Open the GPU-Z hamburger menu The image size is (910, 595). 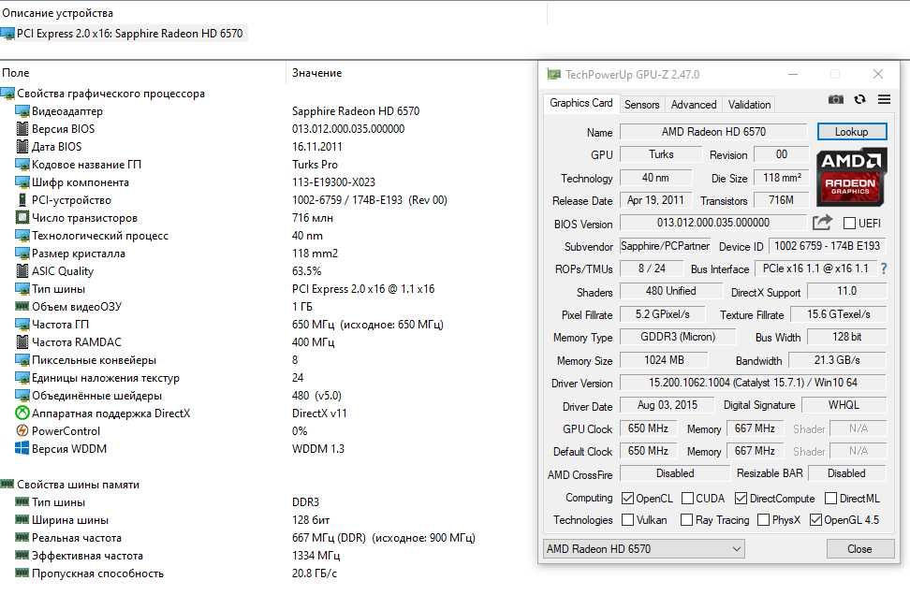pos(884,100)
